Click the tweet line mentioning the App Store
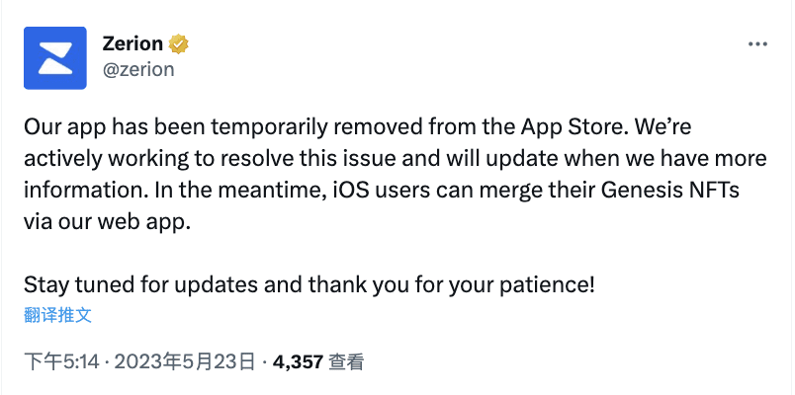This screenshot has height=395, width=795. [x=357, y=127]
